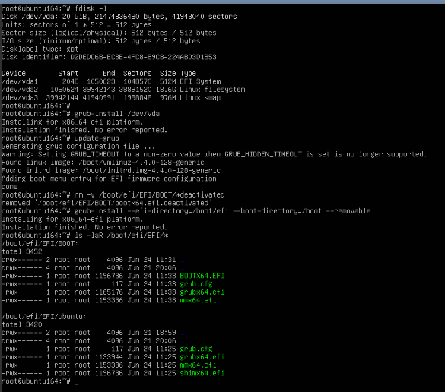
Task: Click '/boot/initrd.img-4.4.0-128-generic' path
Action: point(151,171)
